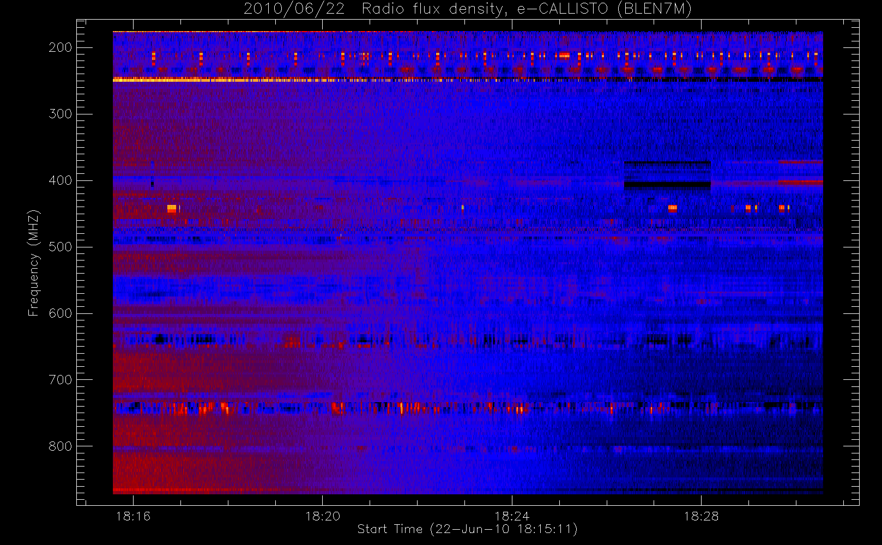The height and width of the screenshot is (545, 882).
Task: Click the 'Start Time (22-Jun-10 18:15:11)' label
Action: coord(467,529)
